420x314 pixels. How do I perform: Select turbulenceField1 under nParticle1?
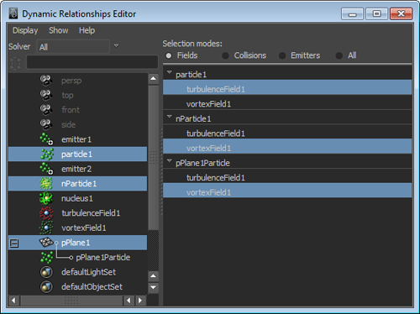click(287, 133)
